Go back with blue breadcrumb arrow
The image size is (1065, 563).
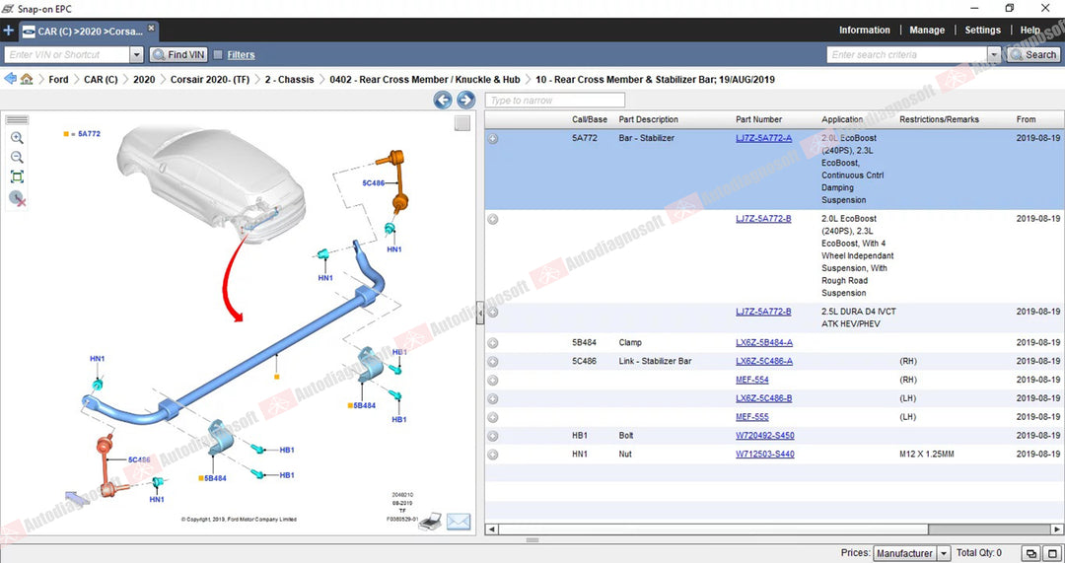point(10,79)
